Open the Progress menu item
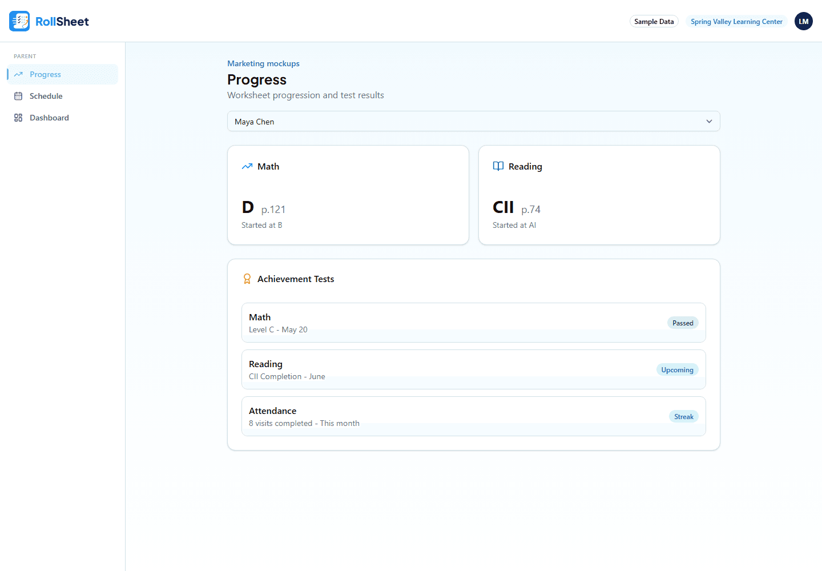 click(x=63, y=74)
